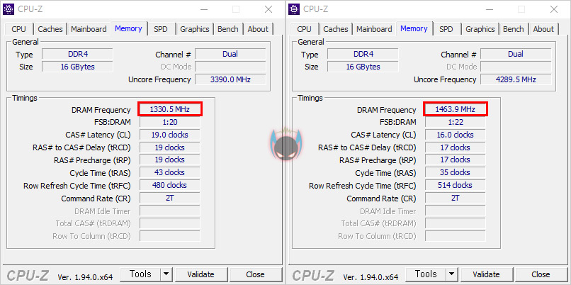The width and height of the screenshot is (571, 285).
Task: Click the Command Rate 2T value in left window
Action: coord(170,198)
